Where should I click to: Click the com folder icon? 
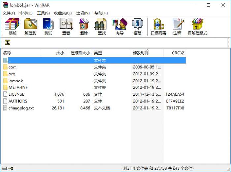(x=5, y=67)
